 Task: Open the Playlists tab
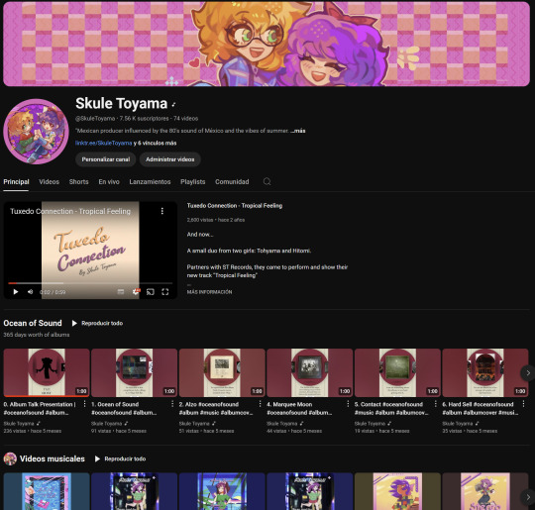[193, 182]
